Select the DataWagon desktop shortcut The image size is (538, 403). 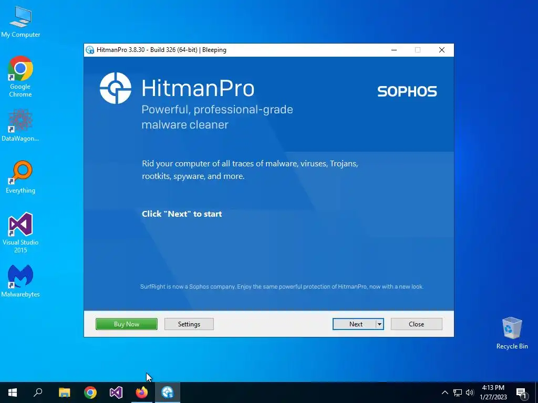[x=20, y=125]
